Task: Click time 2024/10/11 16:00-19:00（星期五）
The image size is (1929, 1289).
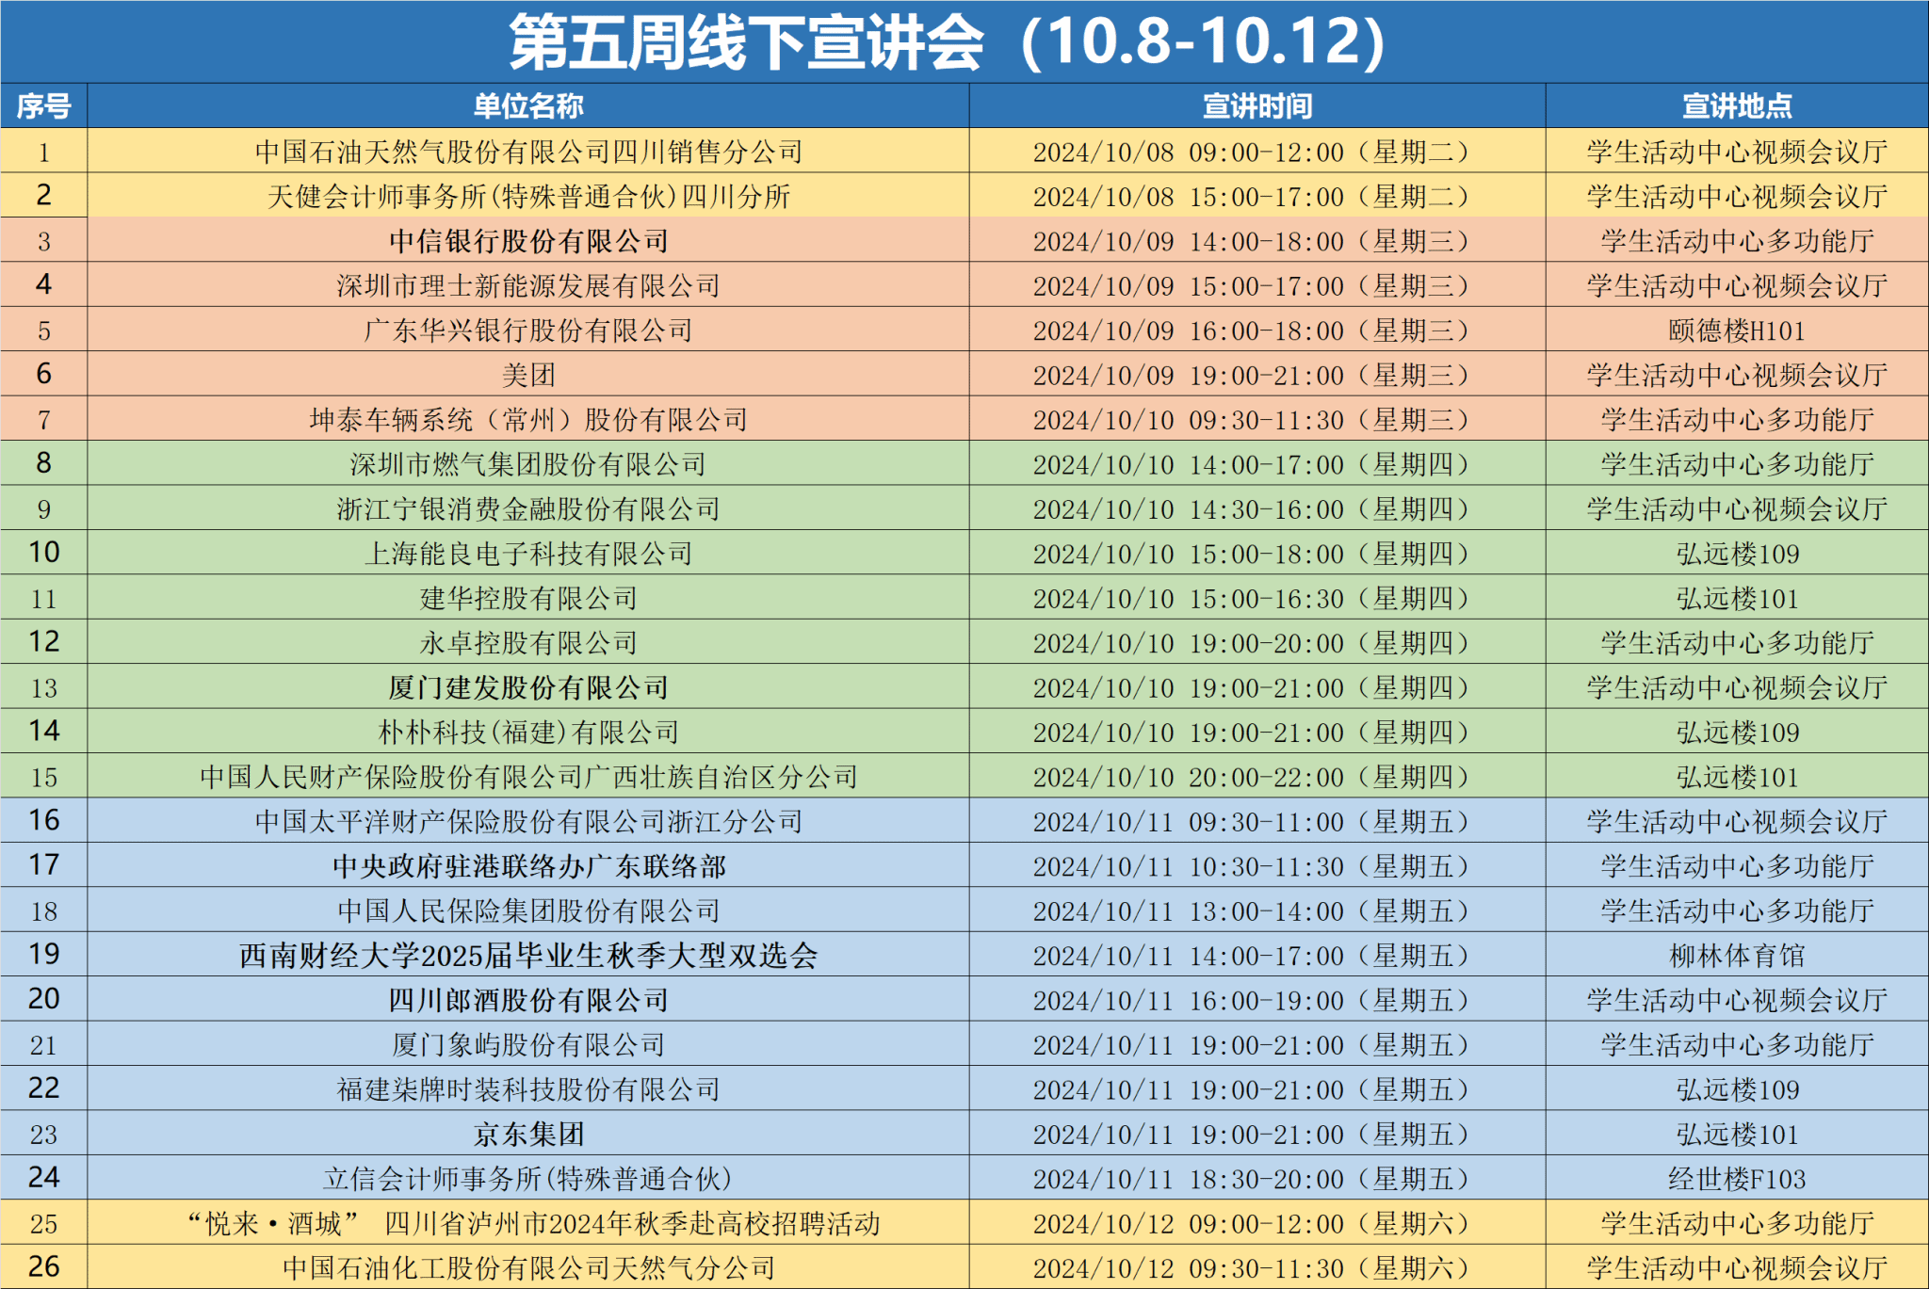Action: coord(1257,1000)
